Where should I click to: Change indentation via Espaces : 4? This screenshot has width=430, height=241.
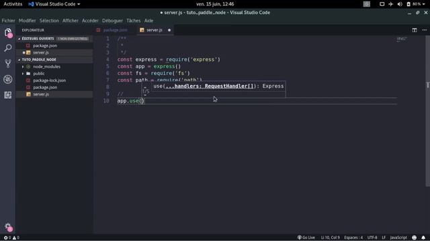(353, 238)
